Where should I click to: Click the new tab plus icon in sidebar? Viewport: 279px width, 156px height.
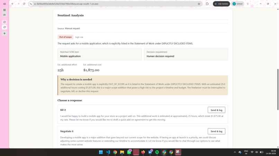[x=4, y=33]
